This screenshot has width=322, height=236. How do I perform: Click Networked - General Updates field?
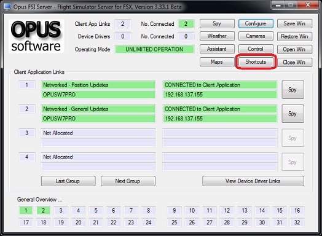tap(98, 109)
